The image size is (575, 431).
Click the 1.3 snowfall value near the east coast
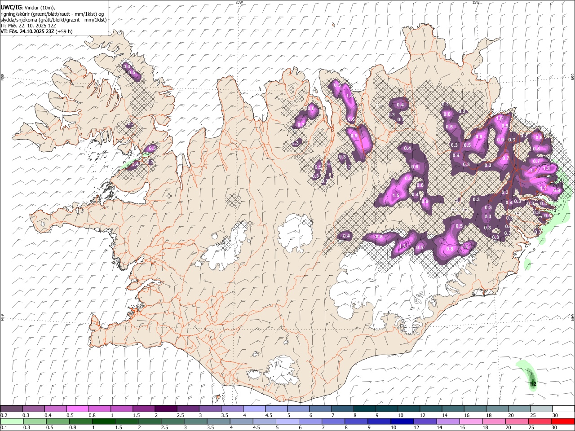[546, 168]
